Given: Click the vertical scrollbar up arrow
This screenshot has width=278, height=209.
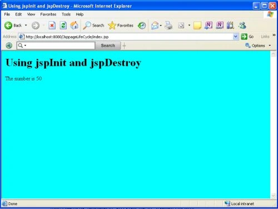Looking at the screenshot, I should [x=273, y=54].
